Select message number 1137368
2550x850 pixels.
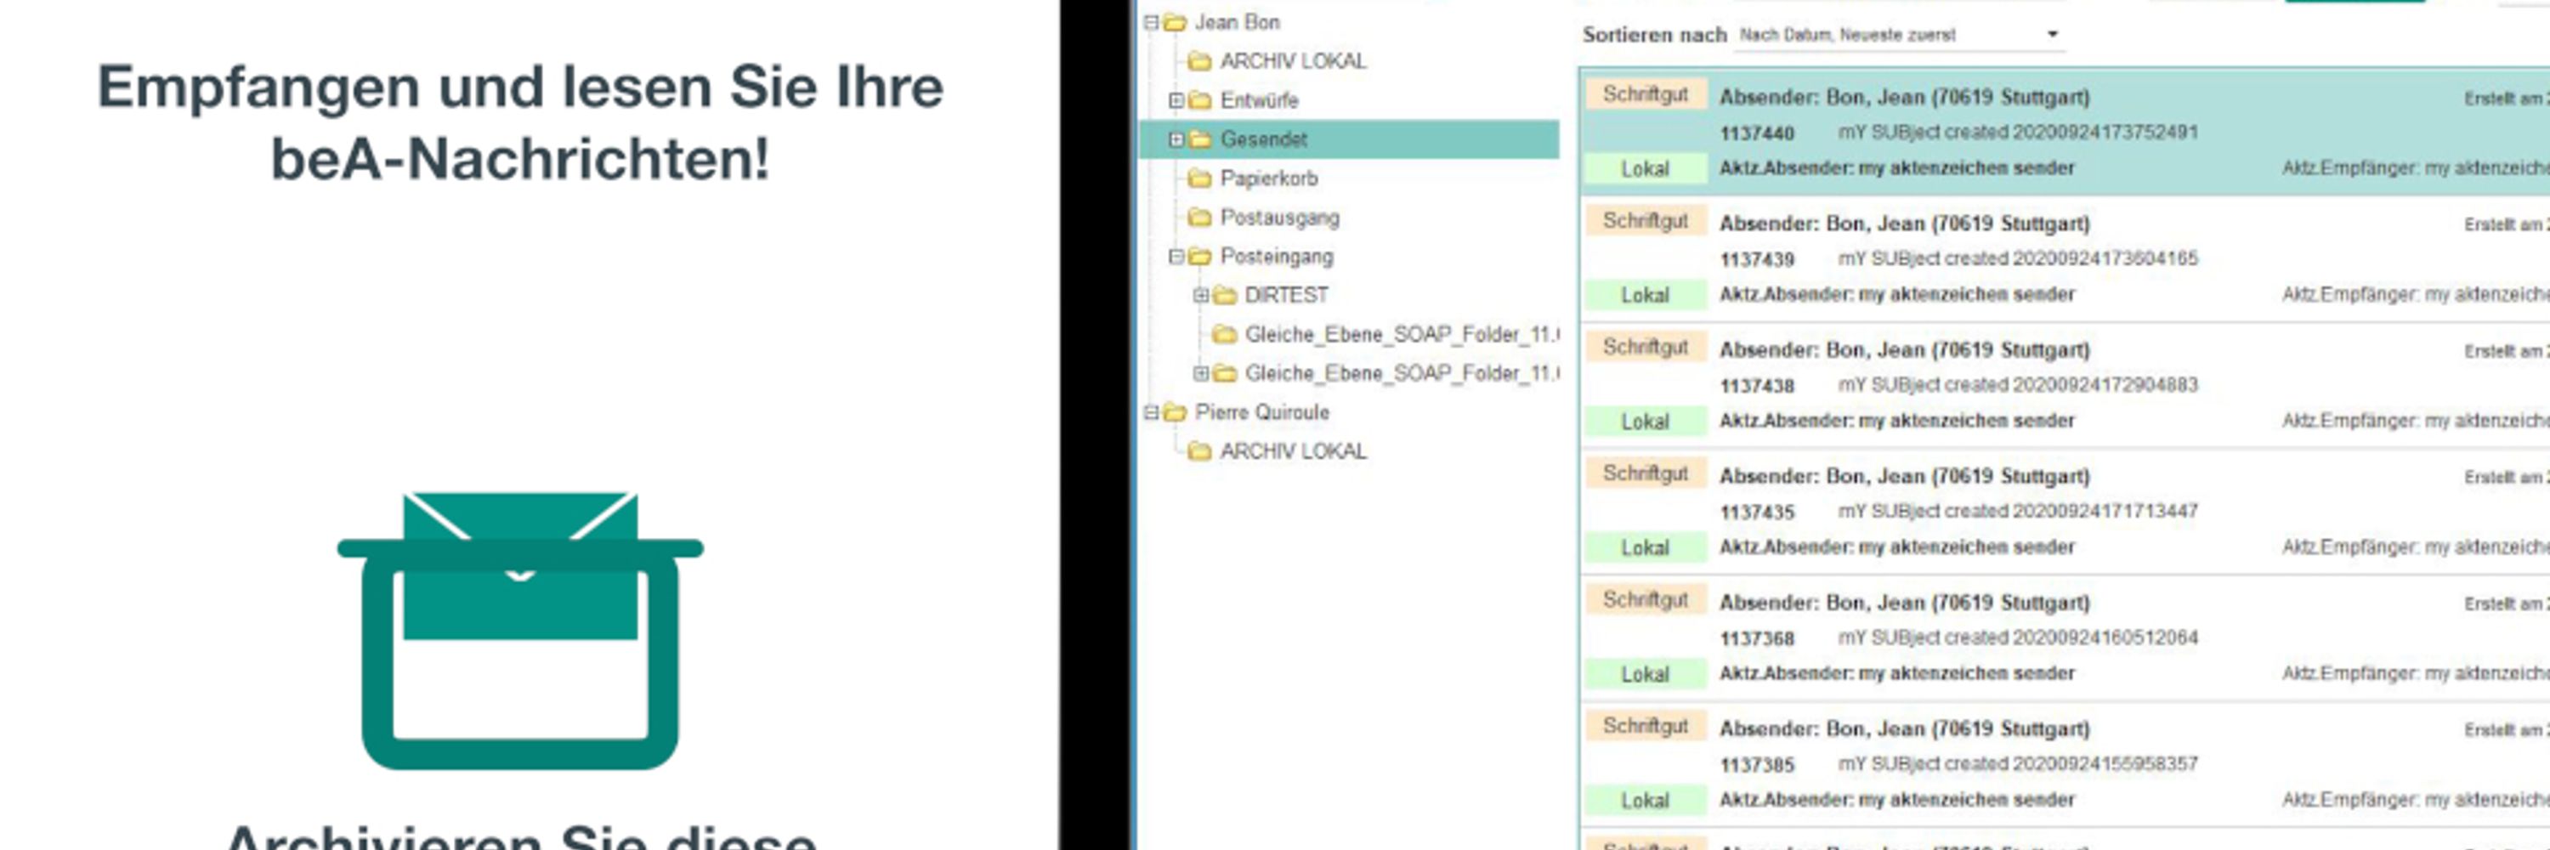[x=2065, y=638]
